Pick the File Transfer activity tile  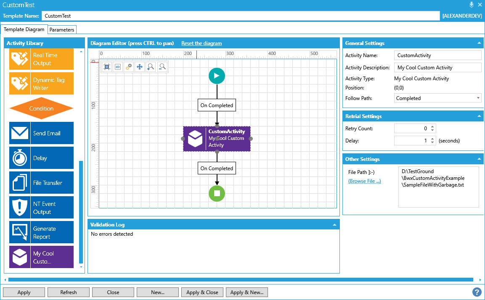tap(41, 183)
